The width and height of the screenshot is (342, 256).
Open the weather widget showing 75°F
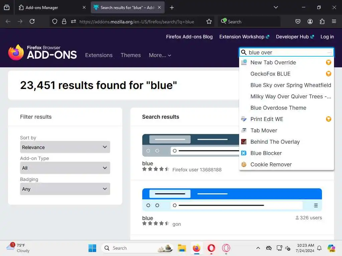tap(18, 248)
